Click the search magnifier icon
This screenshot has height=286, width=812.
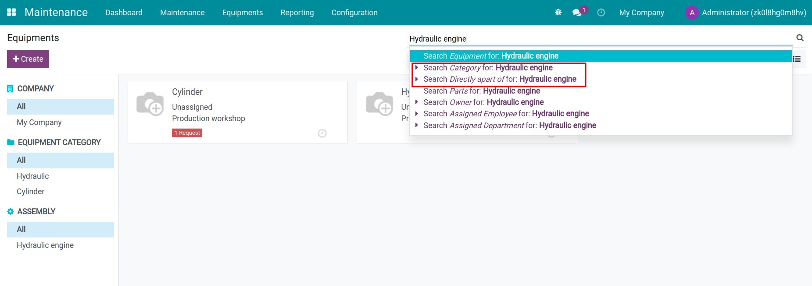click(x=800, y=38)
